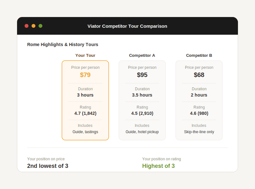255x189 pixels.
Task: Click Price per person label in Competitor B
Action: point(199,68)
